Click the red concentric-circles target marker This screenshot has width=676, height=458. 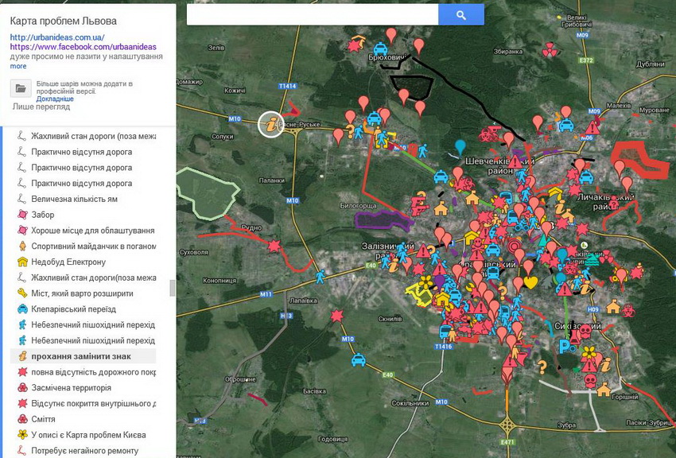(x=514, y=246)
